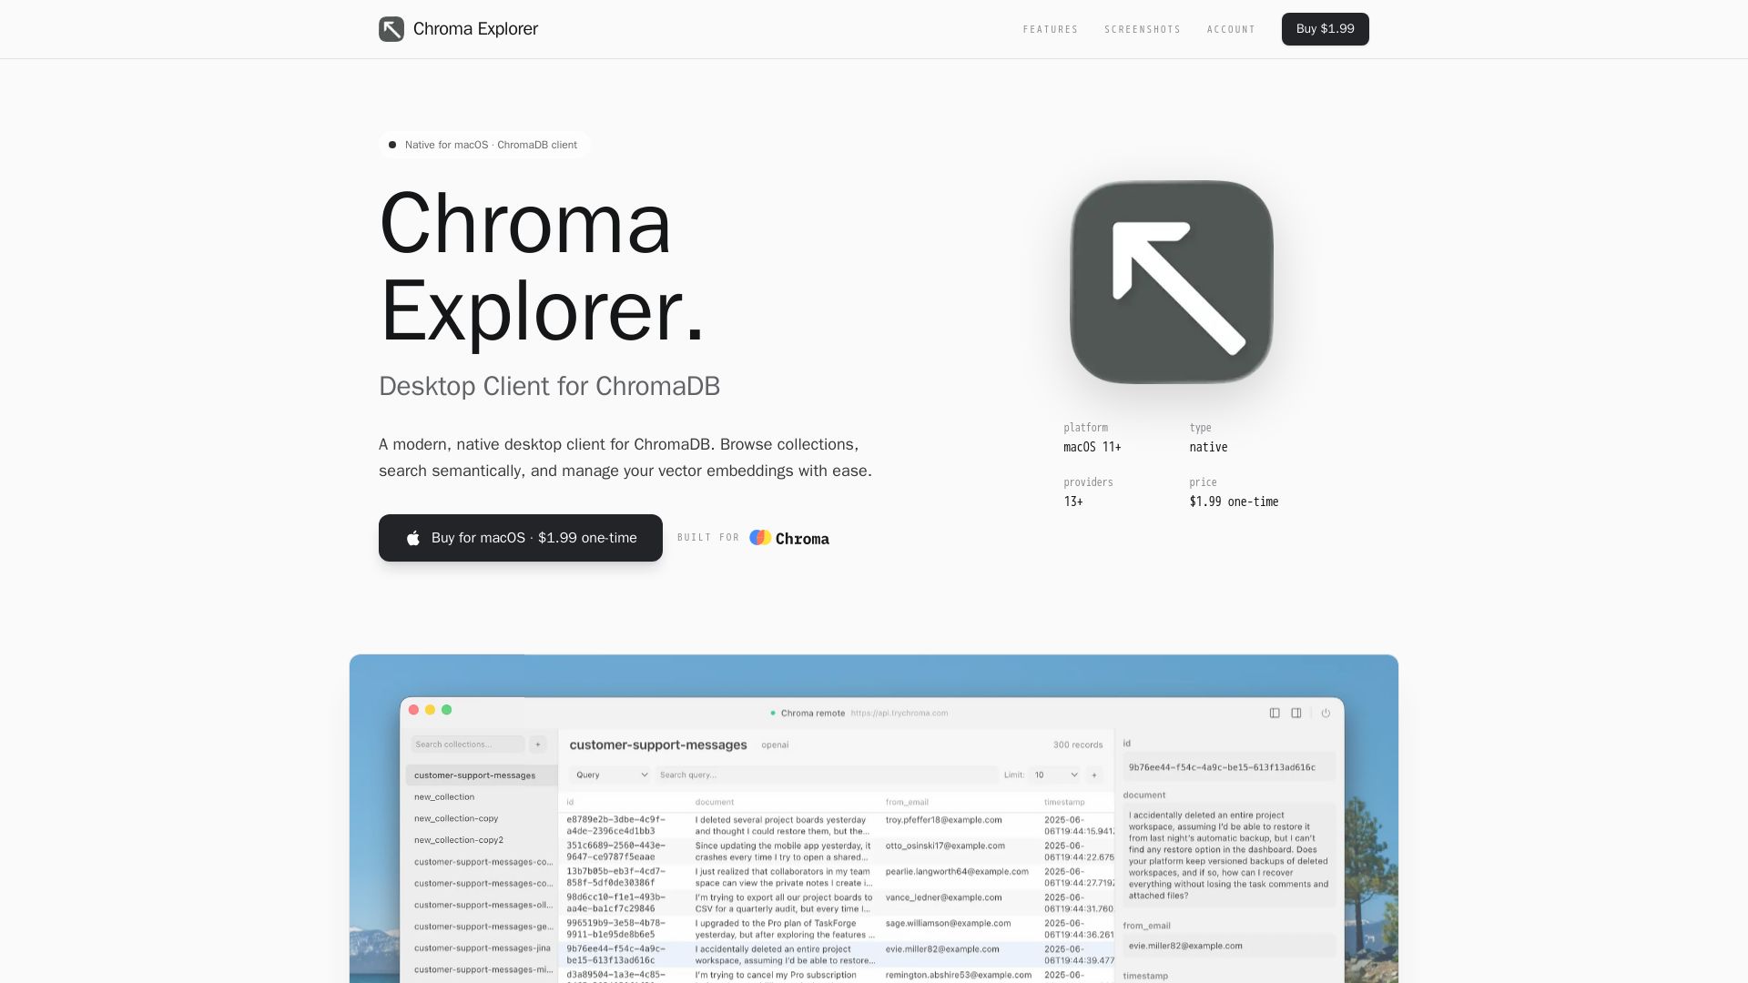Click Native for macOS ChromaDB client badge
Screen dimensions: 1748x983
pos(484,145)
